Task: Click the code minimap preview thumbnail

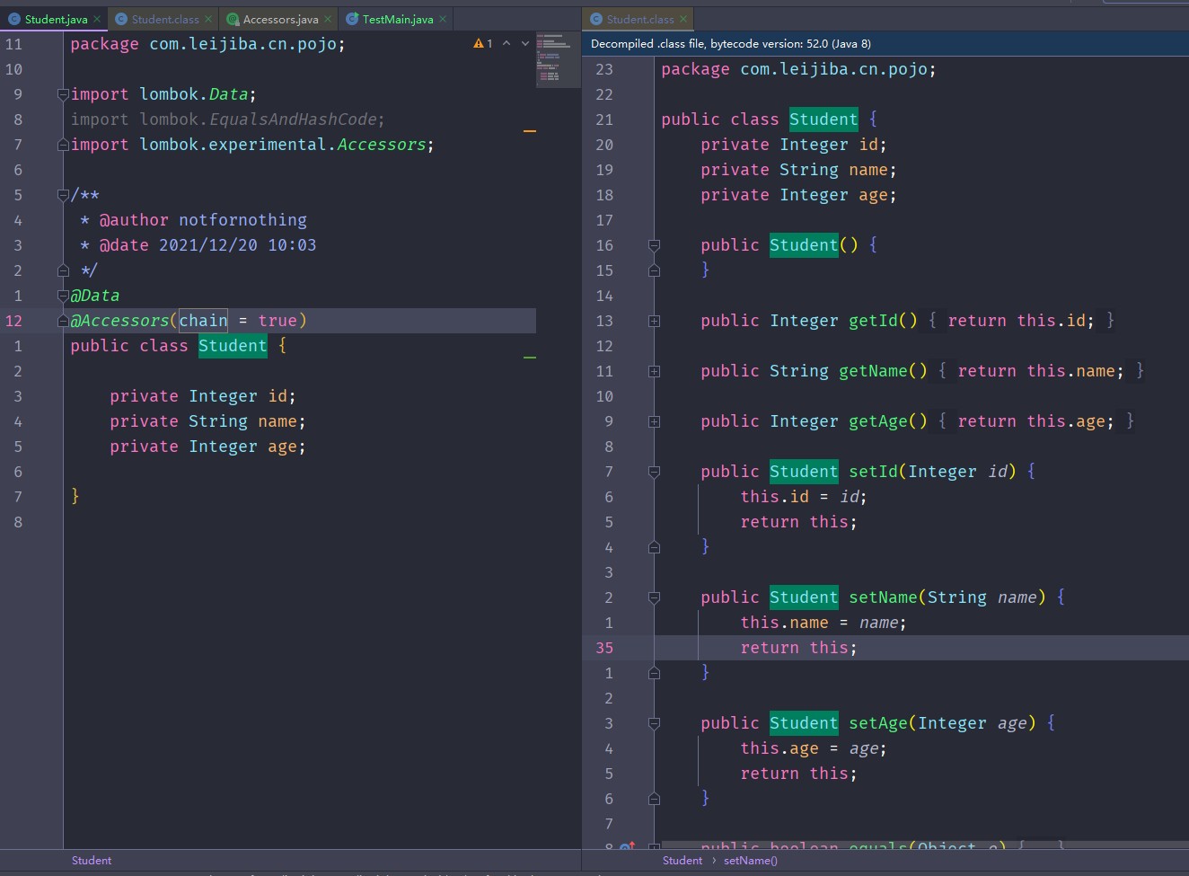Action: (x=558, y=61)
